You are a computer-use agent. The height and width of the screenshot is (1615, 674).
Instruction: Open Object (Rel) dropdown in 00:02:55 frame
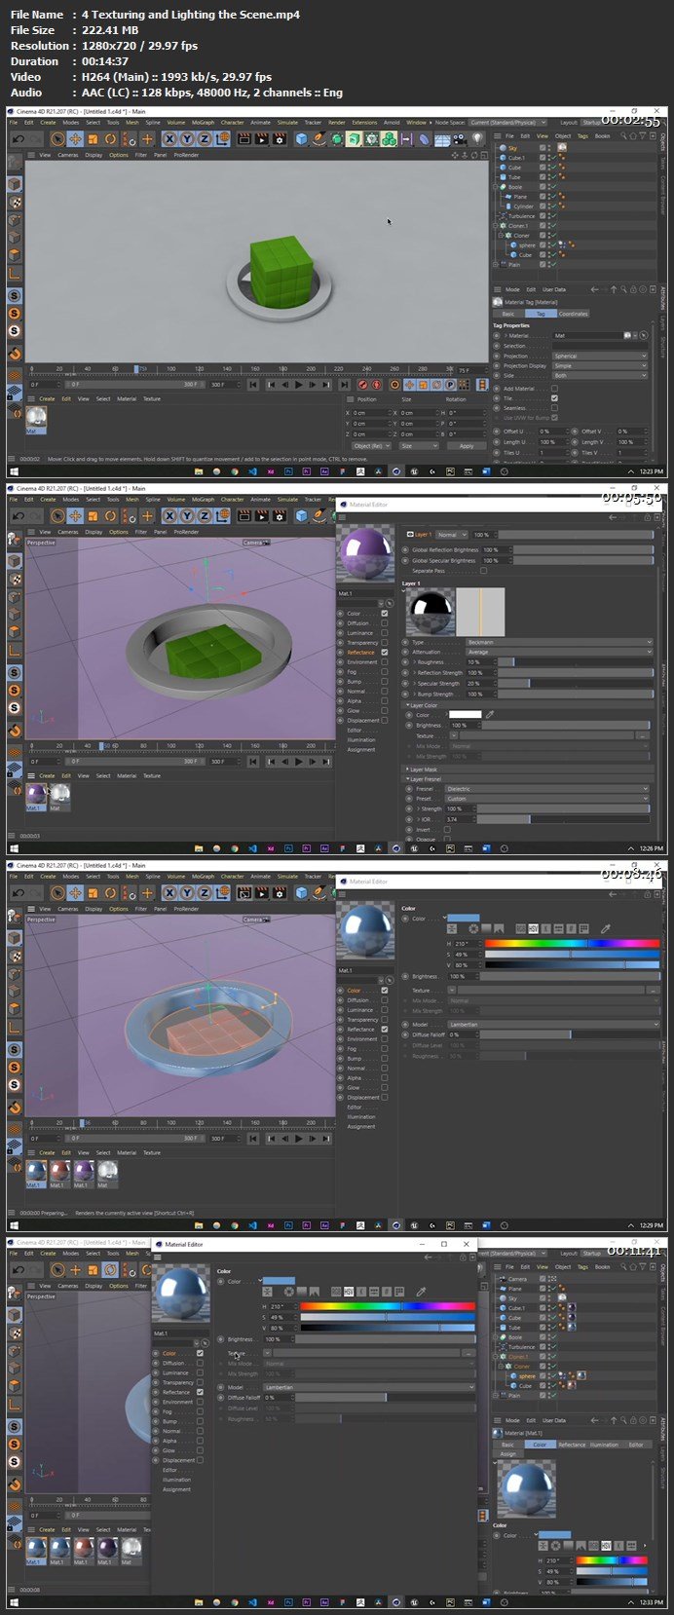370,446
